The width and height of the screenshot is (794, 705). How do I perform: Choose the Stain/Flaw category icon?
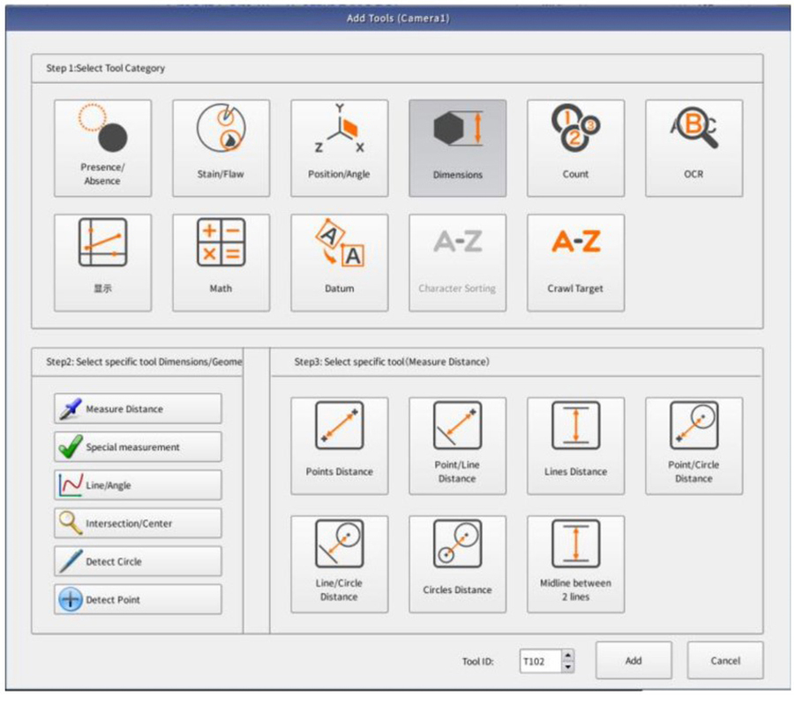(221, 148)
